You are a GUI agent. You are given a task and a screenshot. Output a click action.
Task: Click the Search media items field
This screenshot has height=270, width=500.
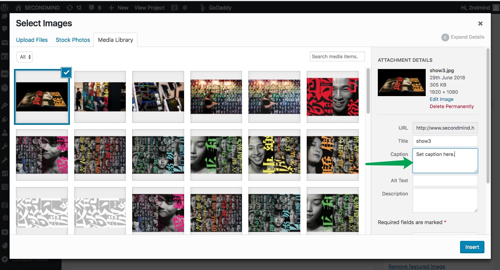[x=337, y=57]
